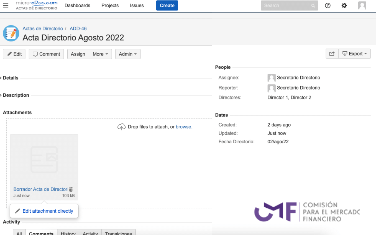Click the Acta Directorio project notepad icon
Image resolution: width=376 pixels, height=235 pixels.
11,33
